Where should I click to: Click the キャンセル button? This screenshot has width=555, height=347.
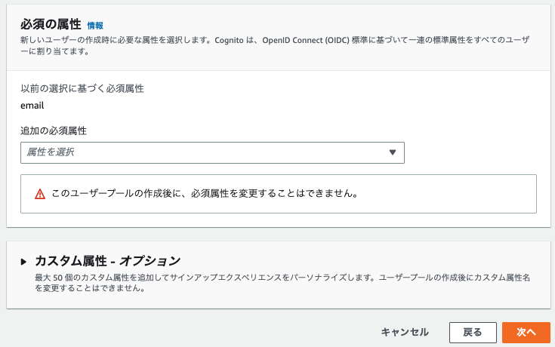tap(405, 332)
